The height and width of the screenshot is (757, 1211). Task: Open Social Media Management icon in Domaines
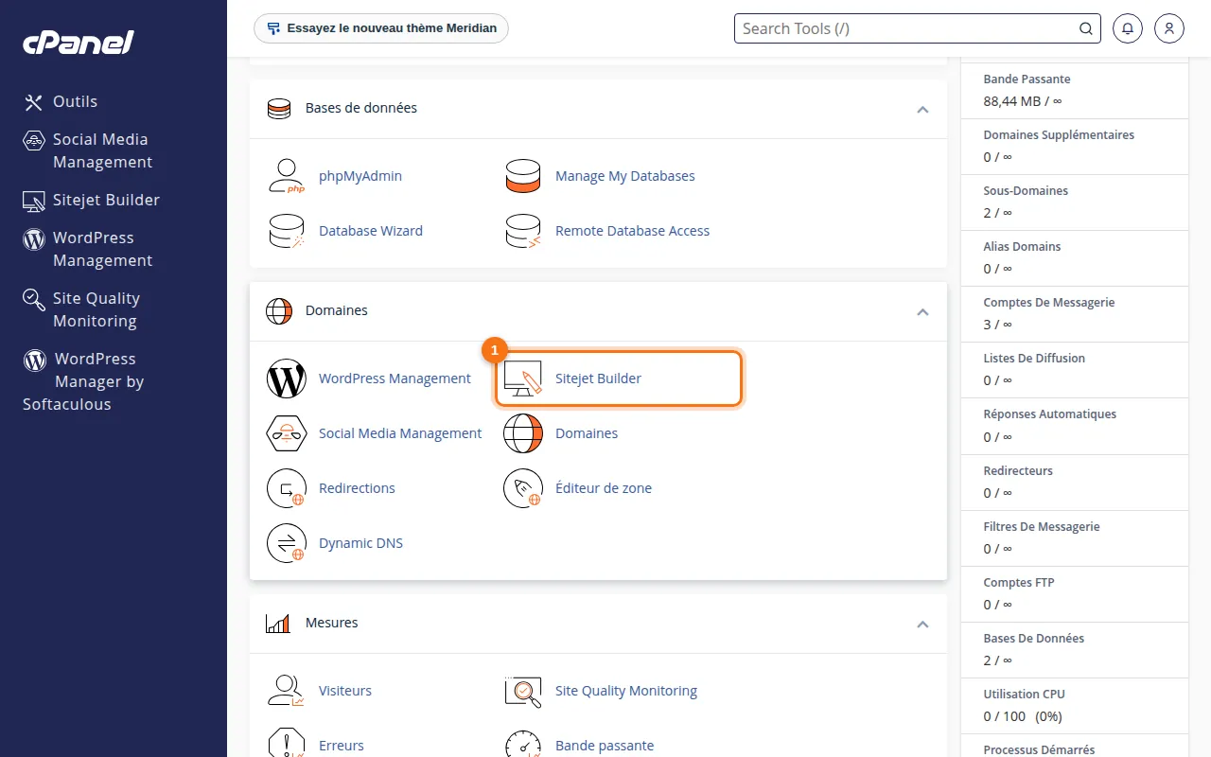click(x=286, y=433)
